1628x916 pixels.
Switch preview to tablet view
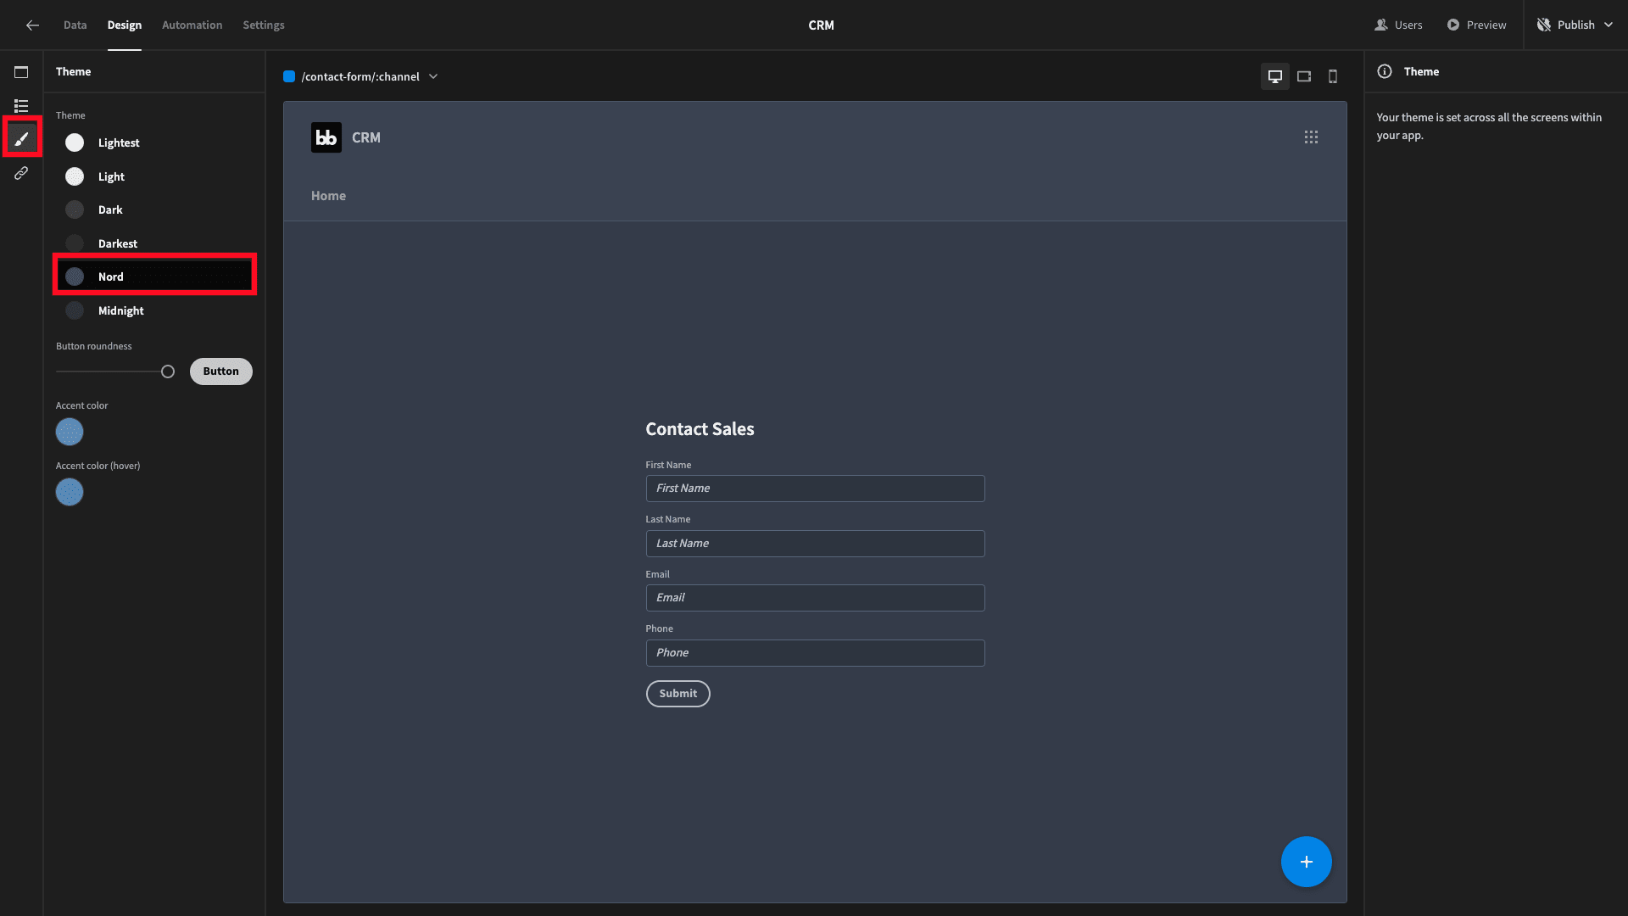tap(1304, 76)
